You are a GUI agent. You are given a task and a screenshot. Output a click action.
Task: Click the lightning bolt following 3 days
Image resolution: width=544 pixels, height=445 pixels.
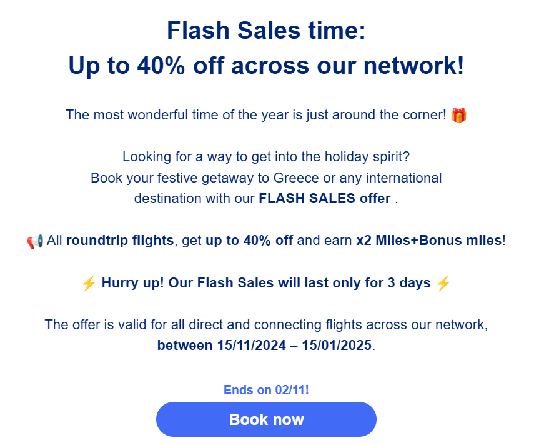(x=443, y=283)
